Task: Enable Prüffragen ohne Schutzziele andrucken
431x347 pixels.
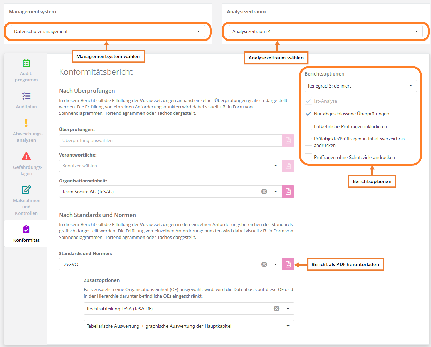Action: point(308,157)
